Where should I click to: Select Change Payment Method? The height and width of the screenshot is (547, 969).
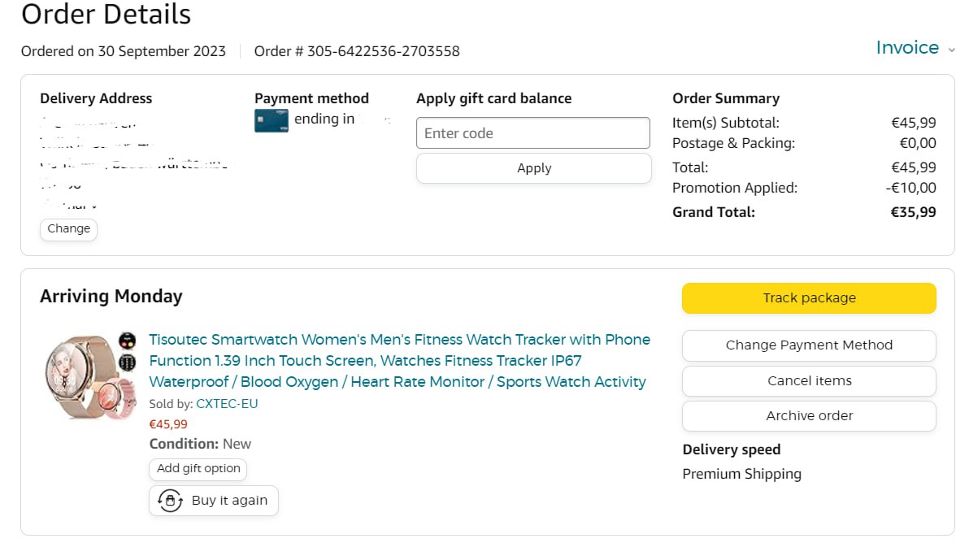(808, 345)
